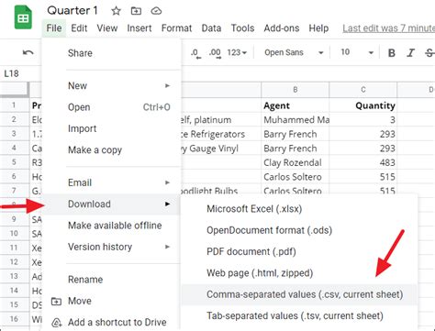435x331 pixels.
Task: Decrease decimal places button
Action: tap(195, 53)
